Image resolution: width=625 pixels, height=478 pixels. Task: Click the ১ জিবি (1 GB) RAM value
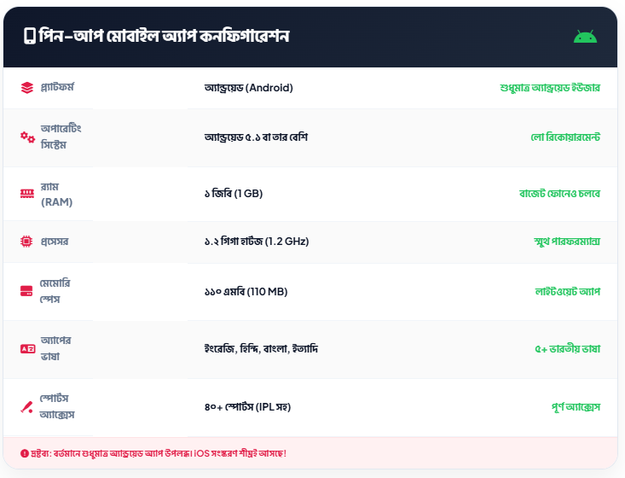(233, 194)
